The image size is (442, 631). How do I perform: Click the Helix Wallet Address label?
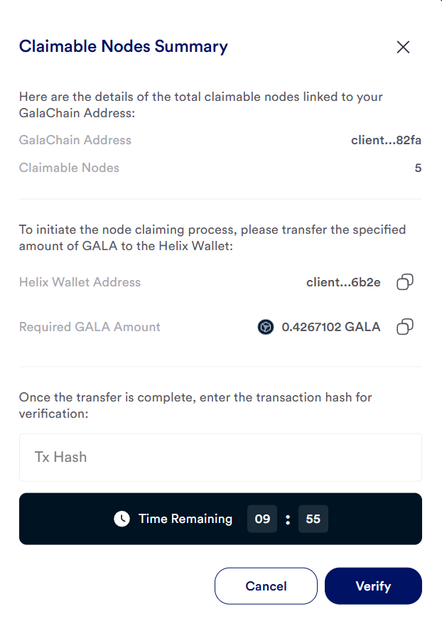pyautogui.click(x=80, y=282)
